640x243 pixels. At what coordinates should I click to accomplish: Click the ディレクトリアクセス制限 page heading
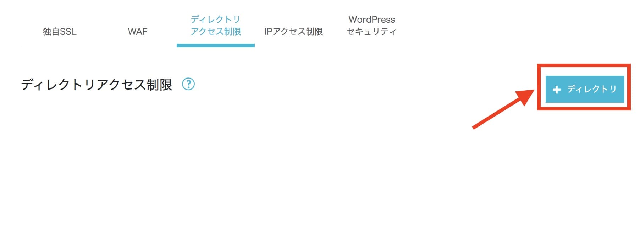pyautogui.click(x=96, y=85)
